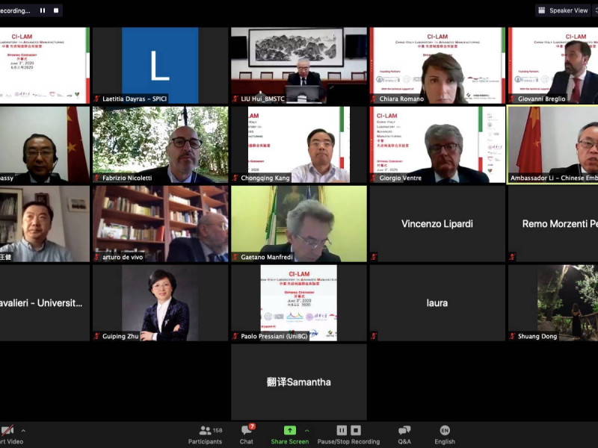Click muted mic icon on Remo Morzenti tile
This screenshot has width=598, height=448.
click(512, 257)
